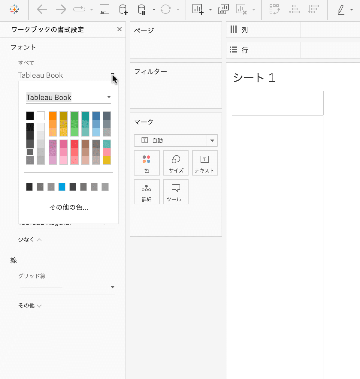360x379 pixels.
Task: Select the red color swatch
Action: coord(74,144)
